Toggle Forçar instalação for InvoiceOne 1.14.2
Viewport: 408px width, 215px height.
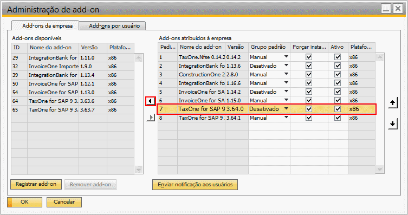pyautogui.click(x=309, y=92)
